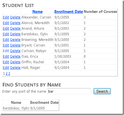Screen dimensions: 124x115
Task: Delete the Browning, Meredith row
Action: (15, 40)
